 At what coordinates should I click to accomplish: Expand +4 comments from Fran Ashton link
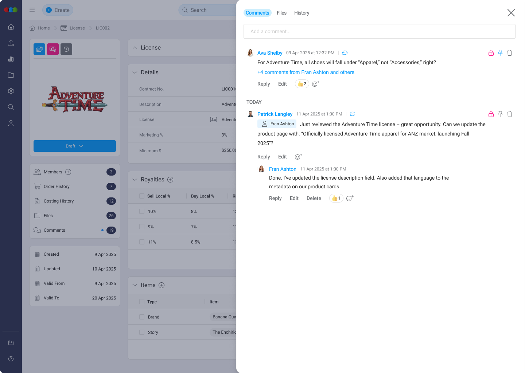306,72
